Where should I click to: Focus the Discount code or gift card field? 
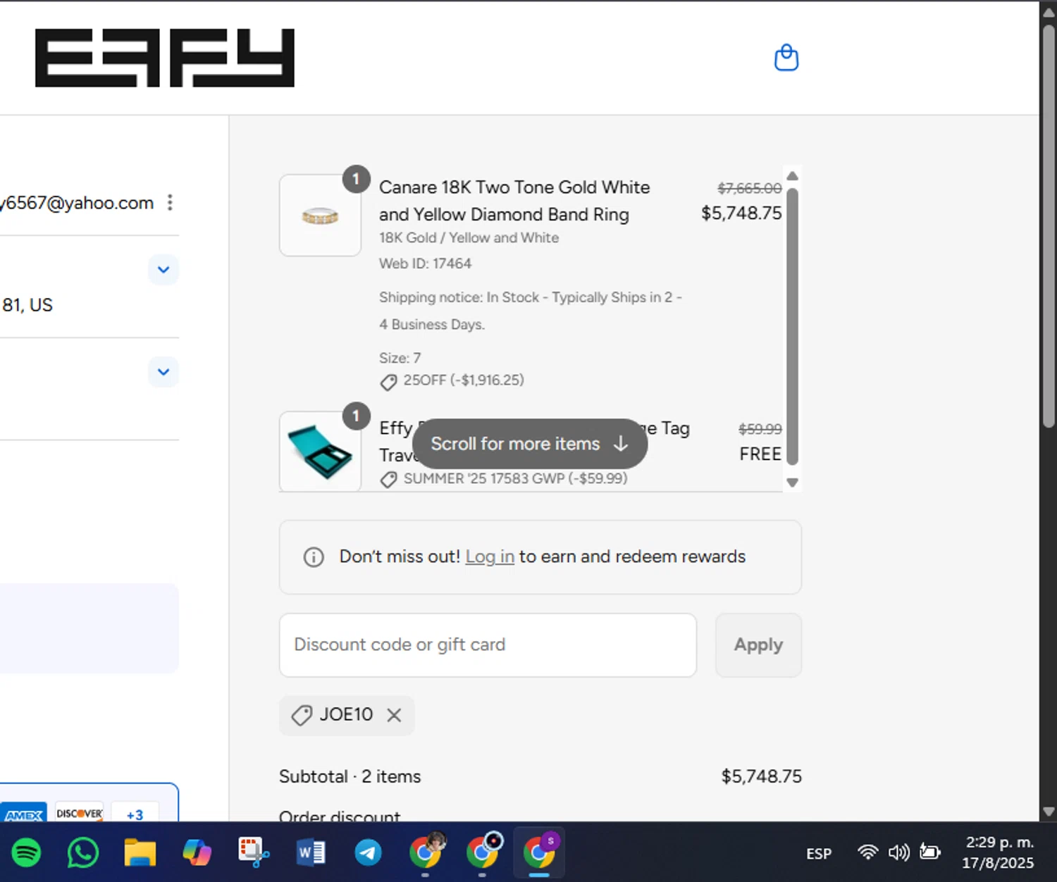click(488, 645)
